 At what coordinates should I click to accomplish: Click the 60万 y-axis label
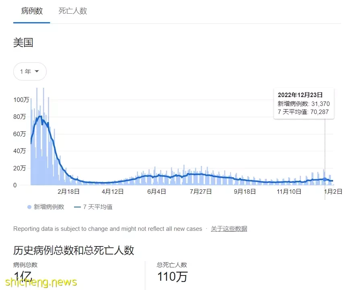click(19, 134)
